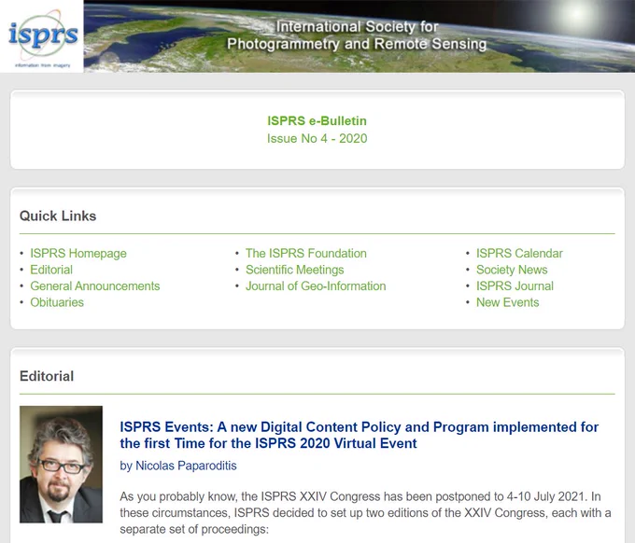Open the Journal of Geo-Information link

point(316,286)
